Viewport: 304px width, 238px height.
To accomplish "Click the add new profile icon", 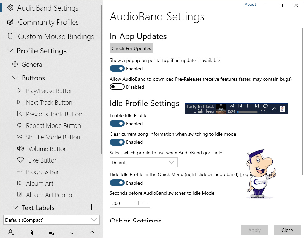I will point(11,233).
